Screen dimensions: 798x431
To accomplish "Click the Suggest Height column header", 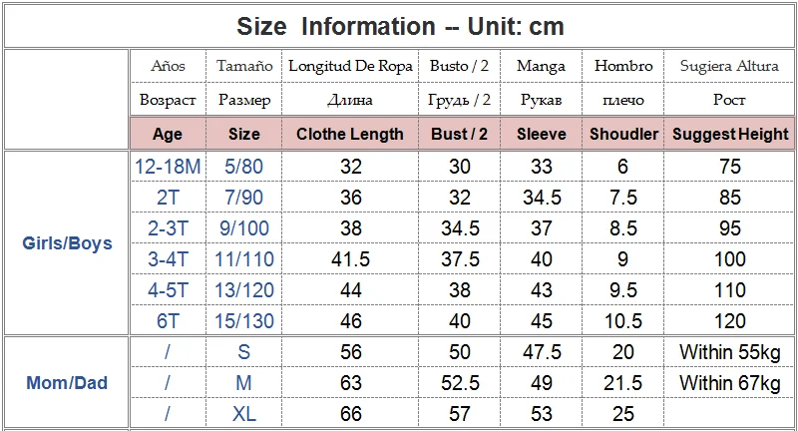I will (730, 134).
